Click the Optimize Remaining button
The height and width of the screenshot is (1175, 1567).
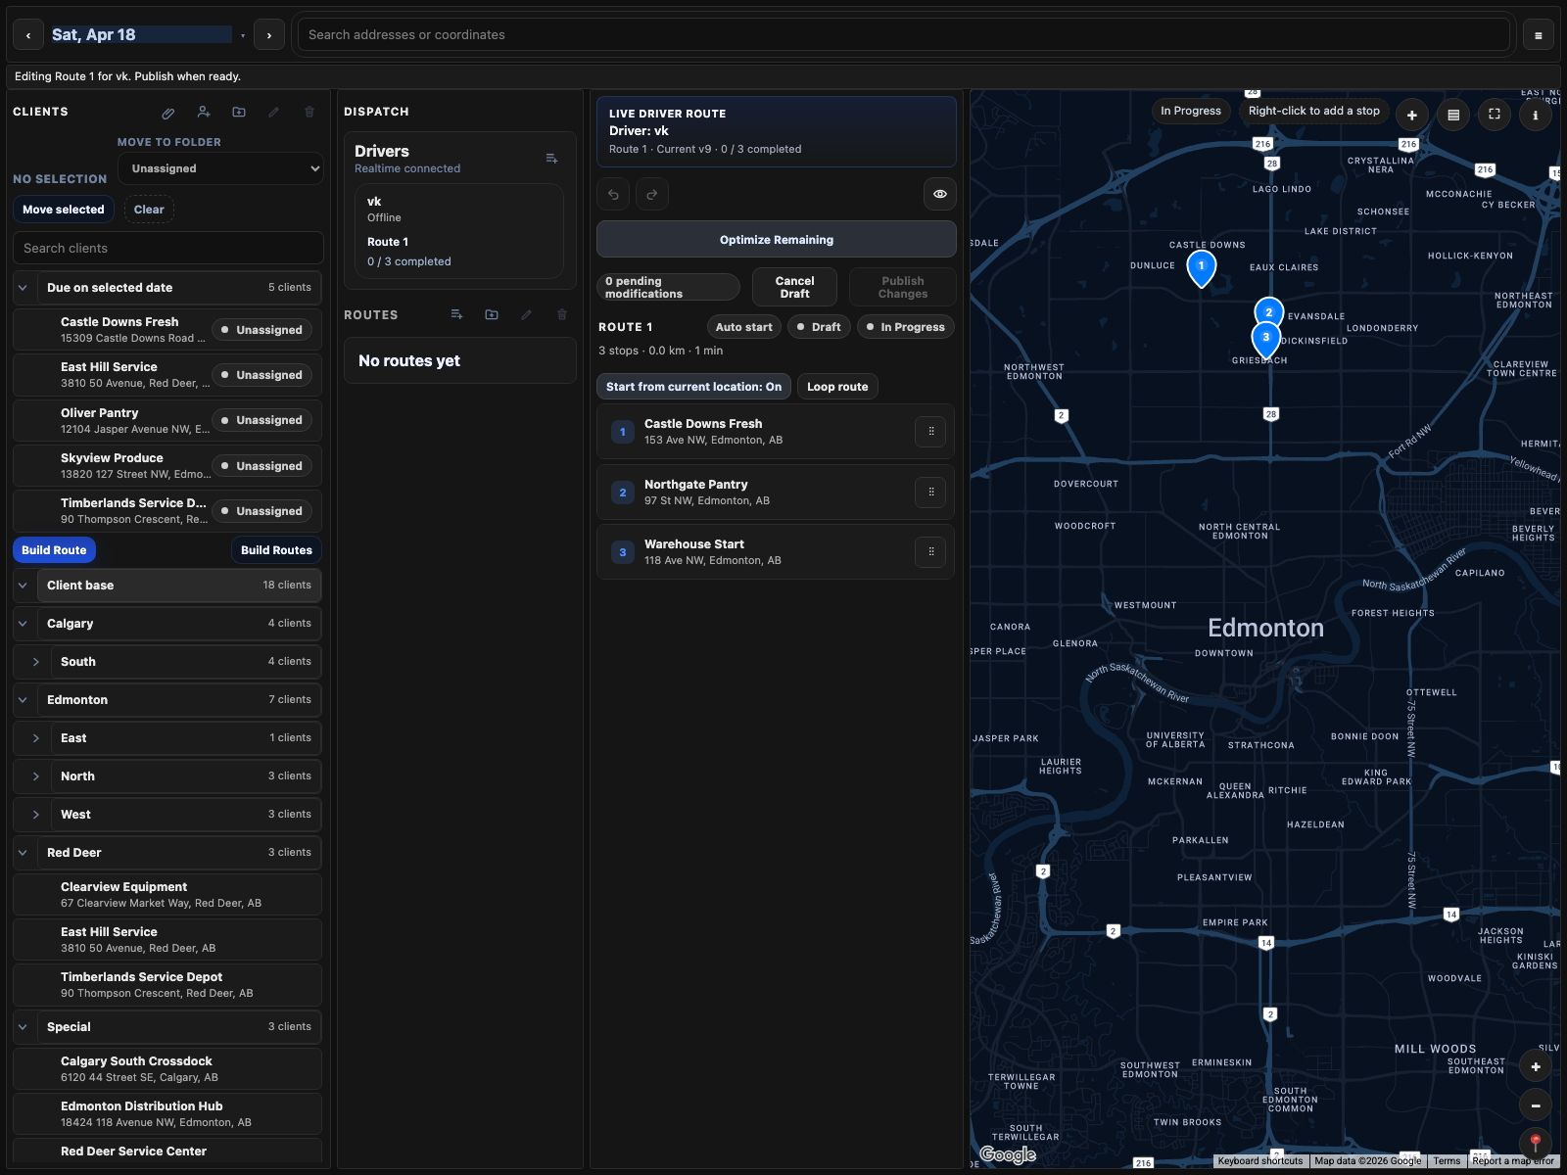777,240
